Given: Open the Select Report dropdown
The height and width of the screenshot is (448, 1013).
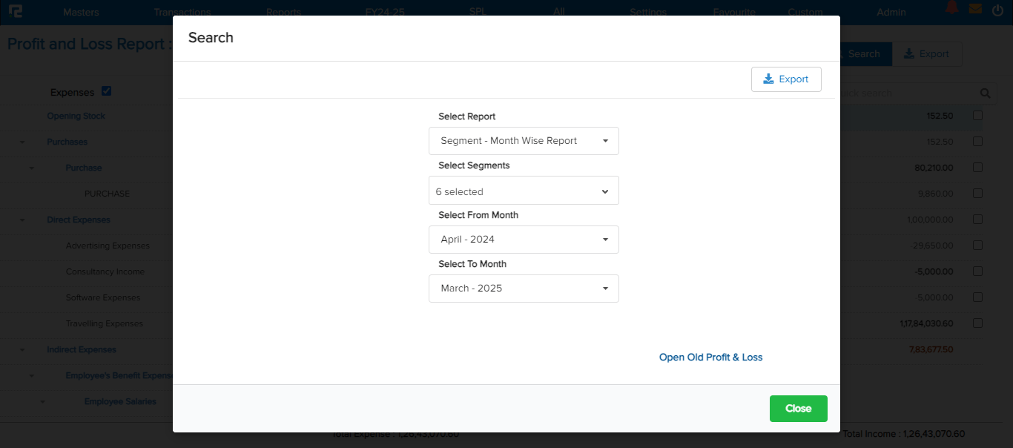Looking at the screenshot, I should pyautogui.click(x=524, y=141).
